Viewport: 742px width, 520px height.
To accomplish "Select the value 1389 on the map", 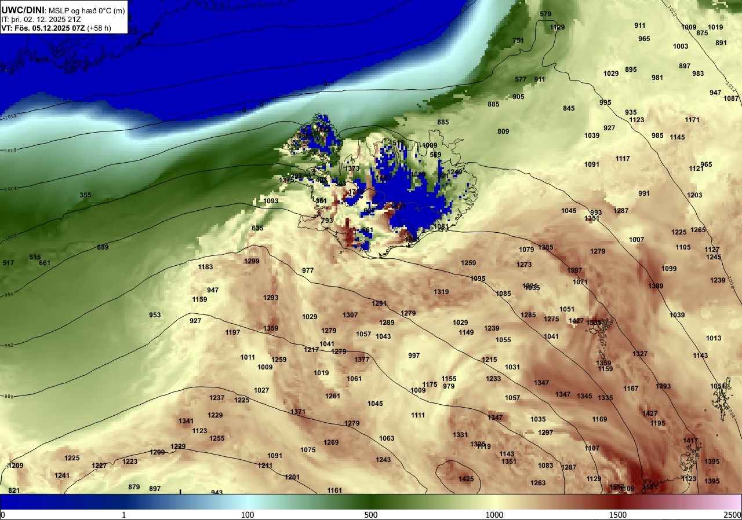I will (x=656, y=286).
